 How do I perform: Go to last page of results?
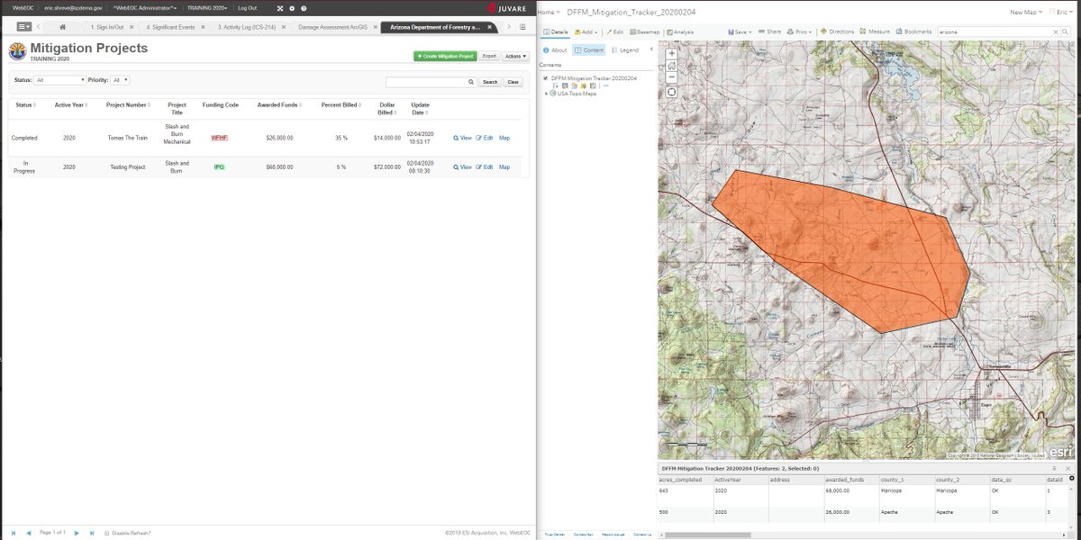(x=92, y=533)
